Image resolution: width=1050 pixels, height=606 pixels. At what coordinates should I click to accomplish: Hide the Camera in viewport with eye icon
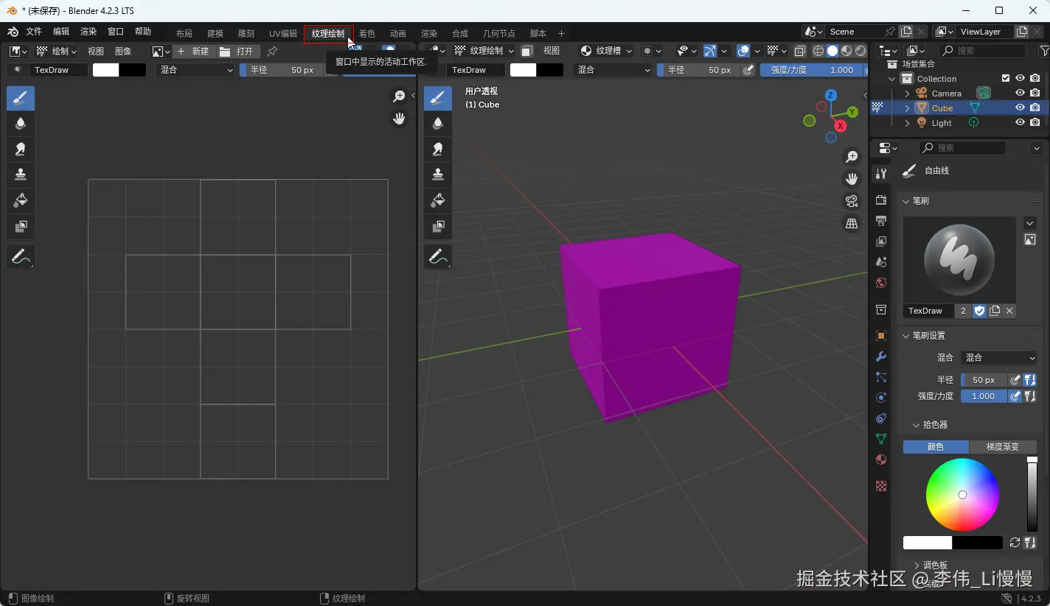coord(1020,94)
